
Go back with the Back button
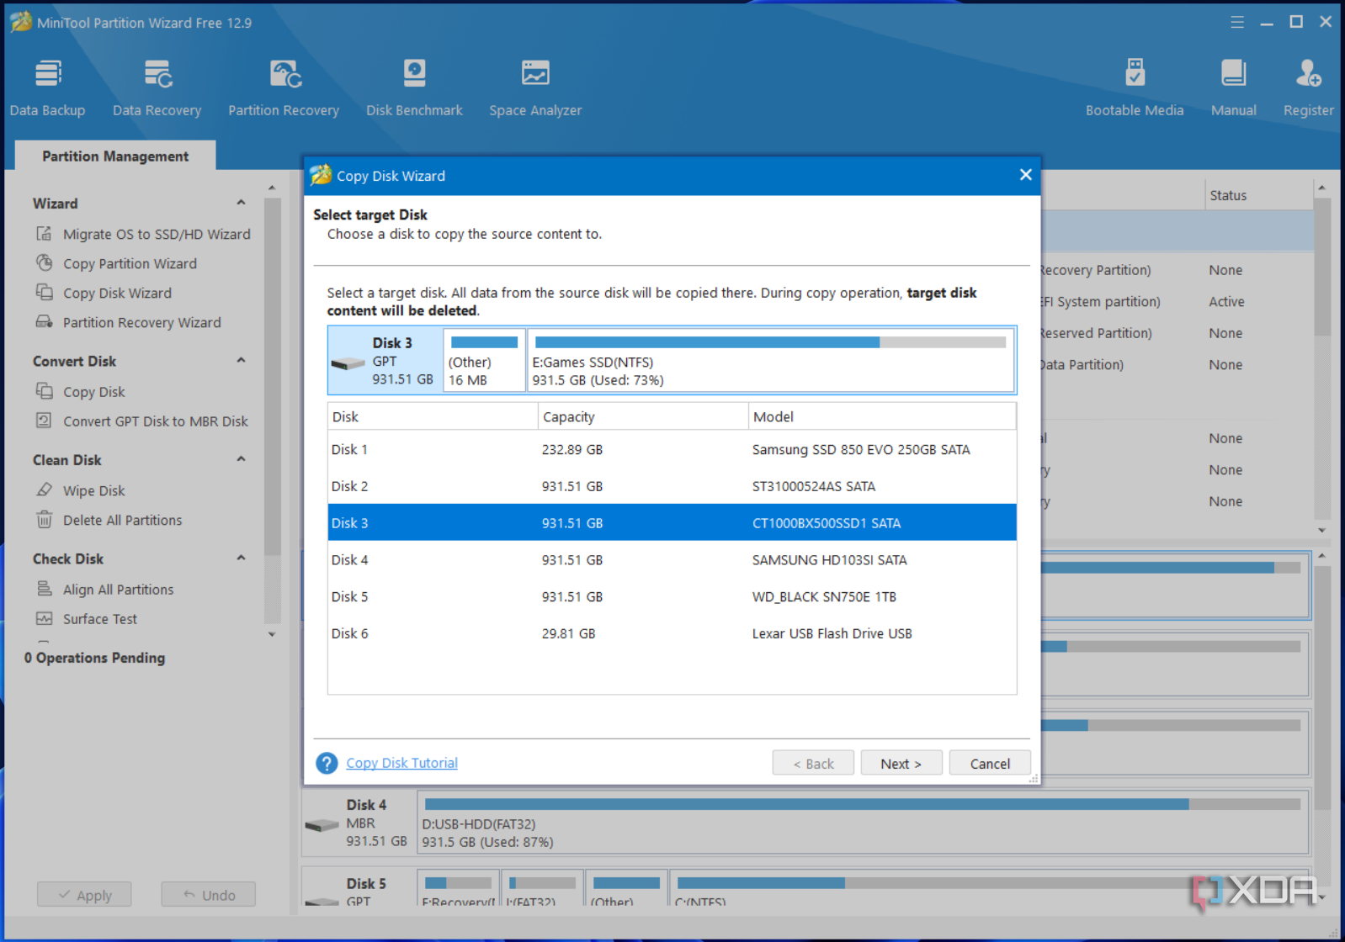[814, 763]
